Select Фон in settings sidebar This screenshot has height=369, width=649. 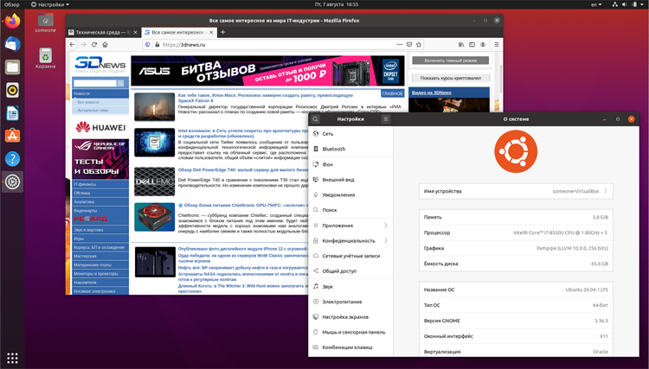(x=350, y=164)
